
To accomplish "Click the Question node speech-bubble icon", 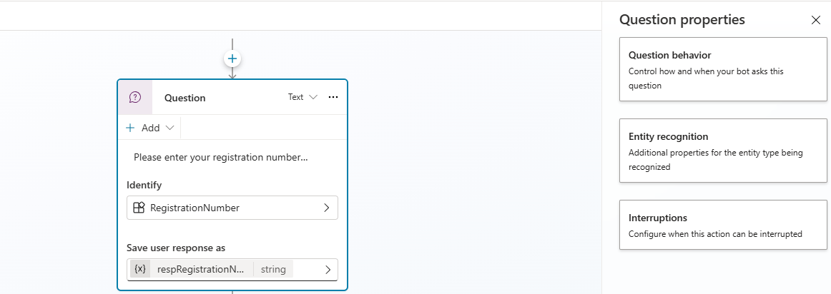I will pos(135,97).
